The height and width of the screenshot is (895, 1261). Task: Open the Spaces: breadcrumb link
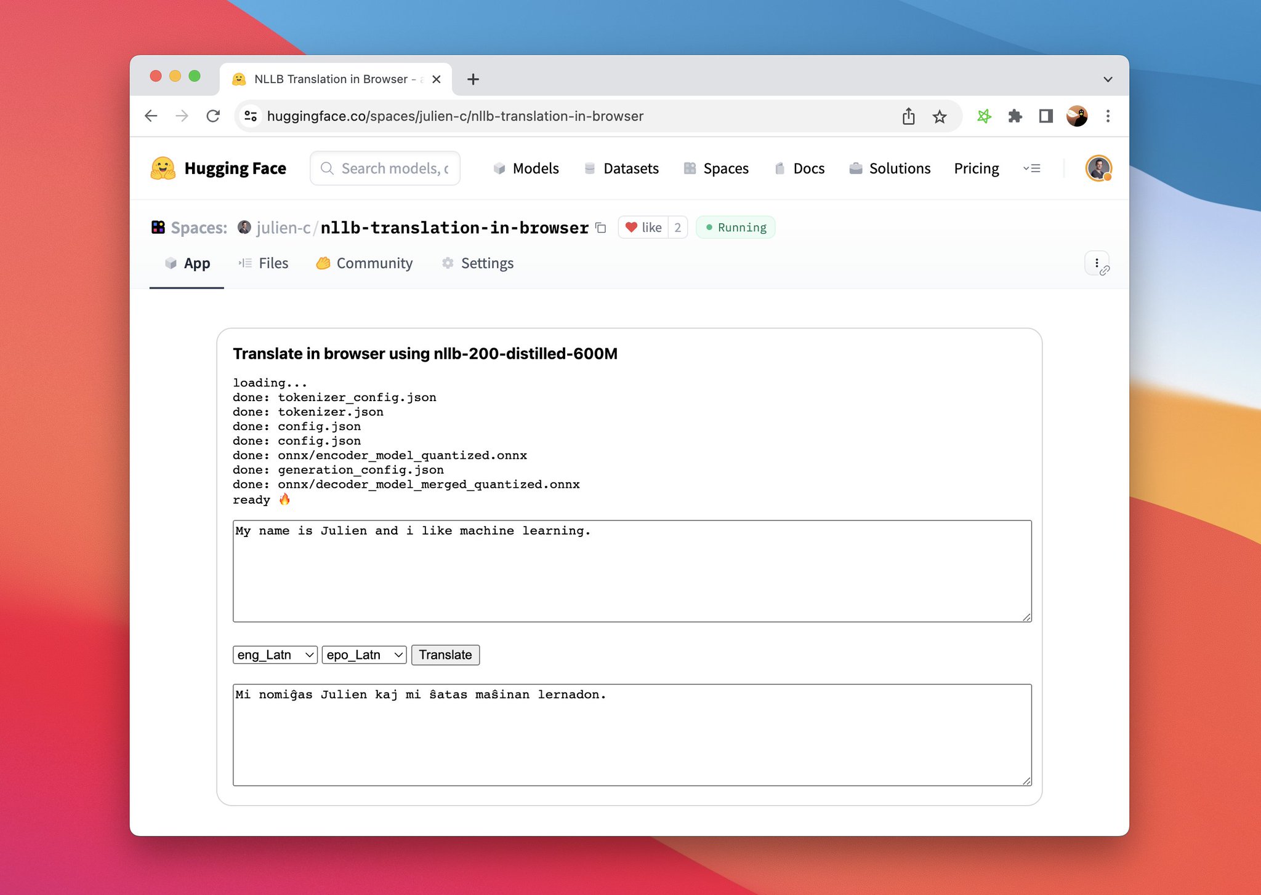tap(199, 228)
